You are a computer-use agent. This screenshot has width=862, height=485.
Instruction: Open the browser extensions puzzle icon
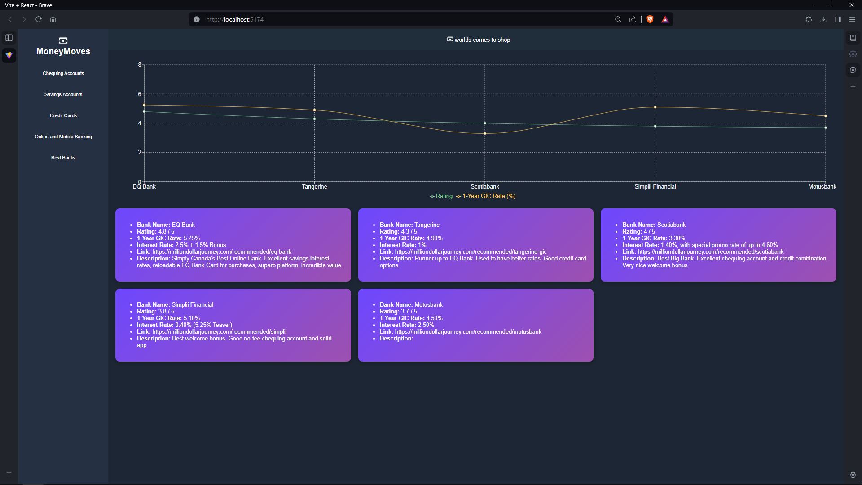pyautogui.click(x=809, y=19)
